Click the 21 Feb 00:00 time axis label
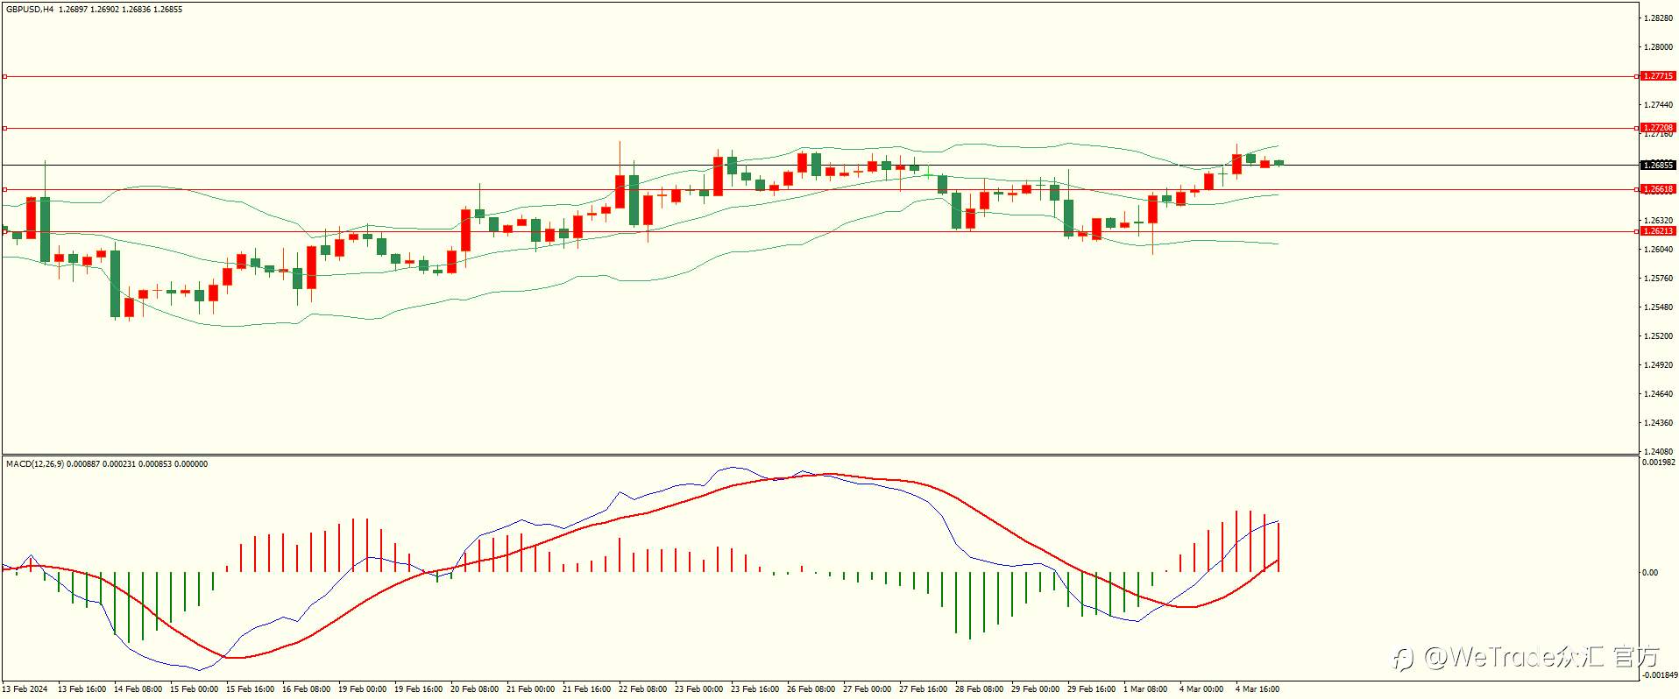The width and height of the screenshot is (1679, 699). coord(530,689)
